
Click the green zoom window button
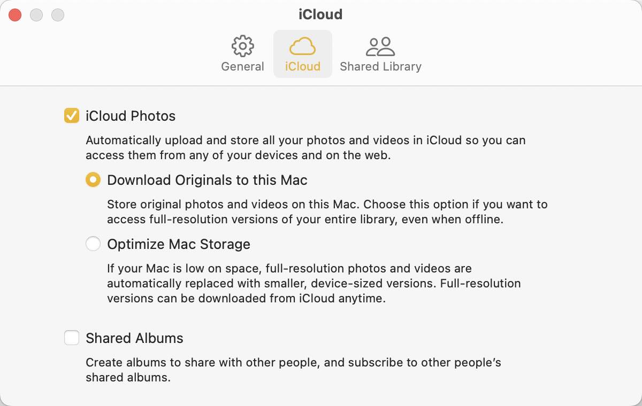pos(57,14)
